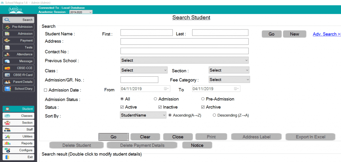The image size is (341, 162).
Task: Choose Descending (Z→A) sort order
Action: click(214, 115)
